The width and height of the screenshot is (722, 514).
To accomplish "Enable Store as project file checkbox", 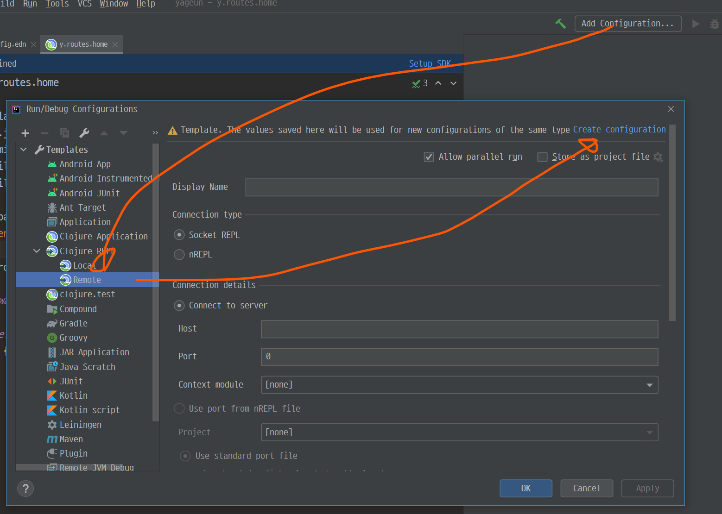I will click(542, 157).
